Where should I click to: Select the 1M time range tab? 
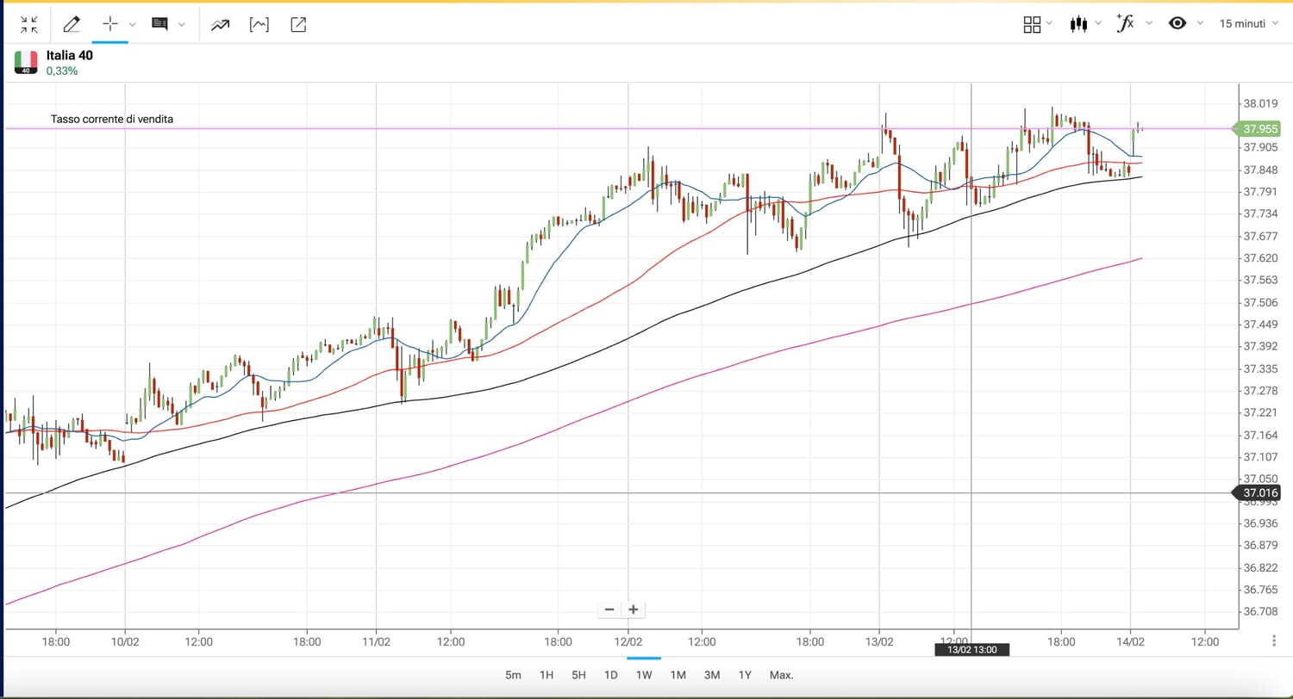tap(678, 675)
